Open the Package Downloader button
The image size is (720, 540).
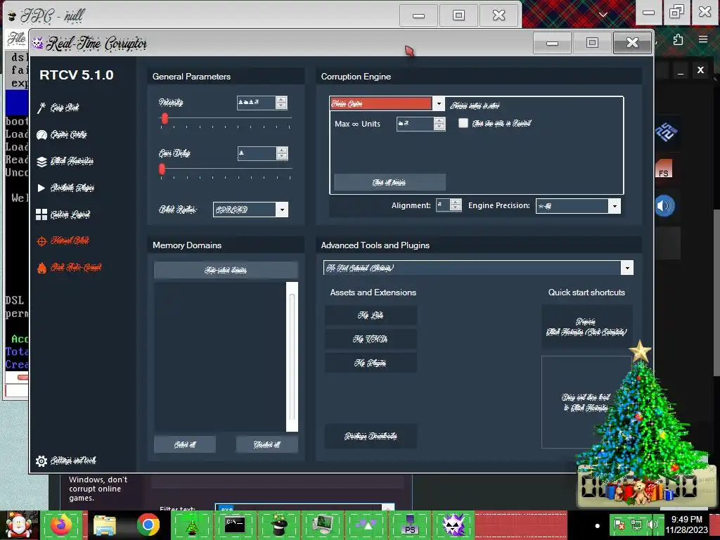point(371,436)
